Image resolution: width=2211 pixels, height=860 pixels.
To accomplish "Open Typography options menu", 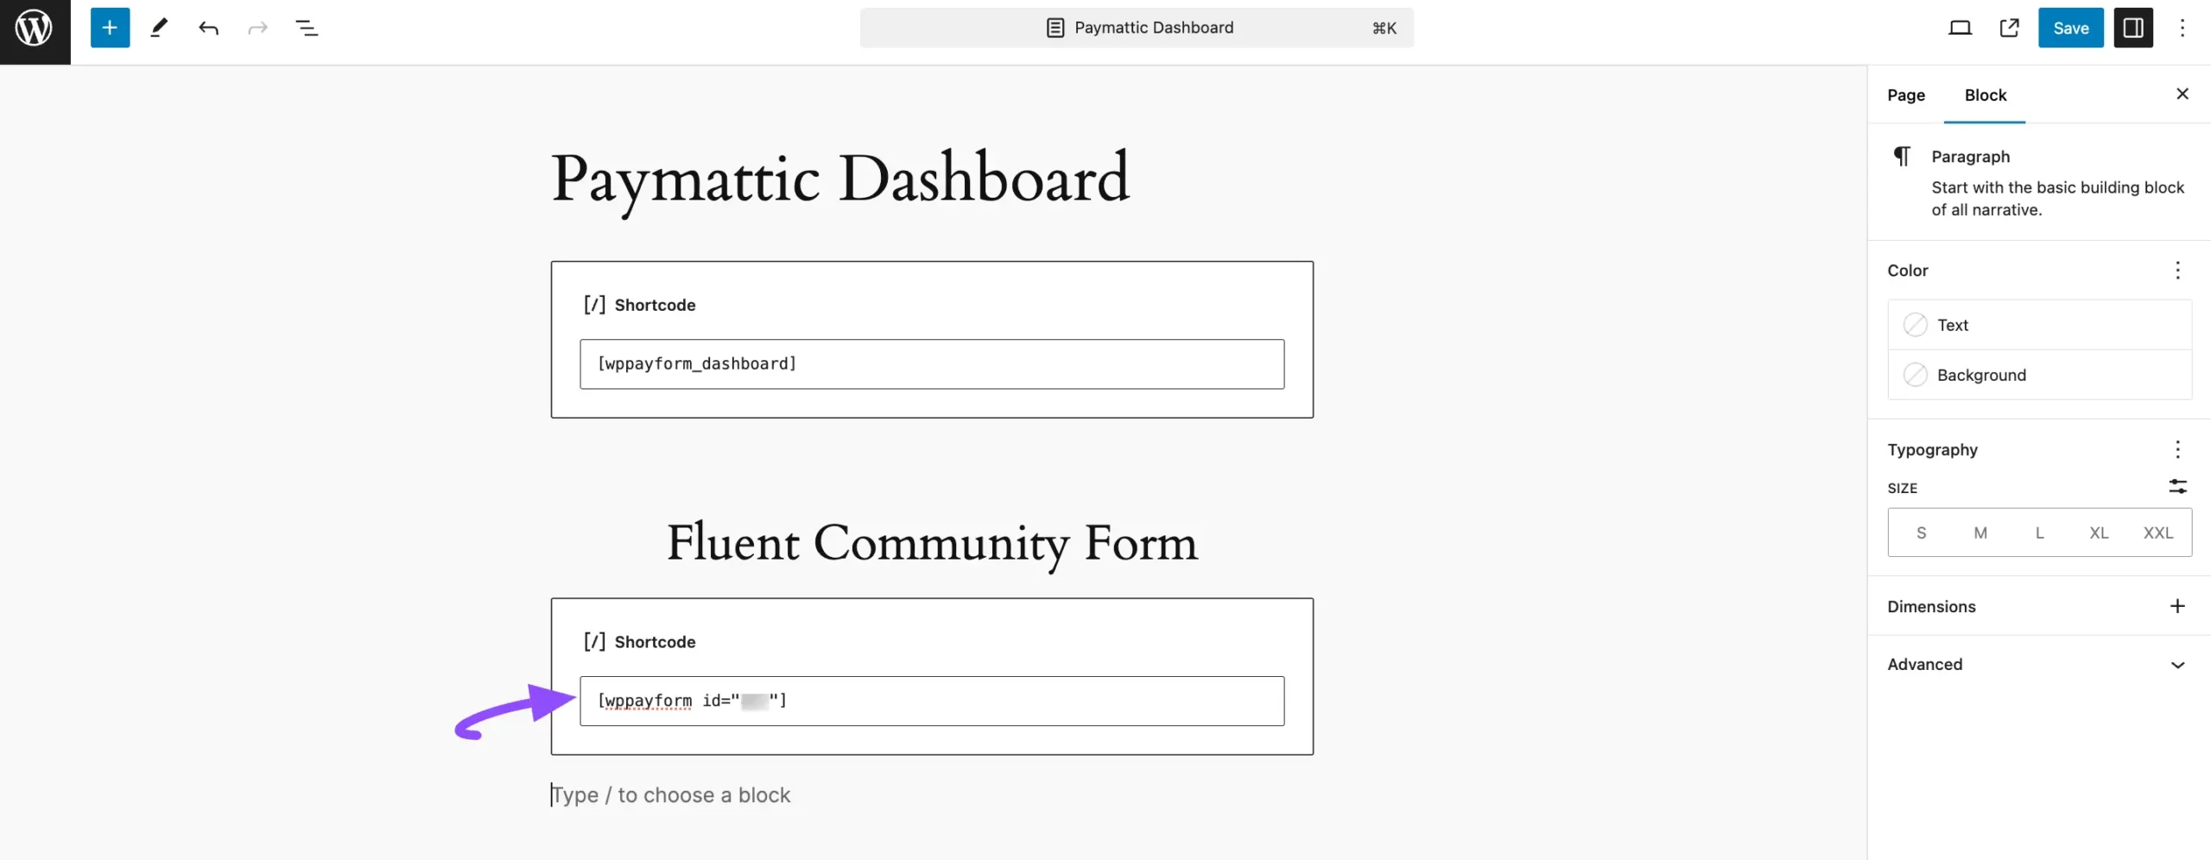I will (x=2177, y=449).
